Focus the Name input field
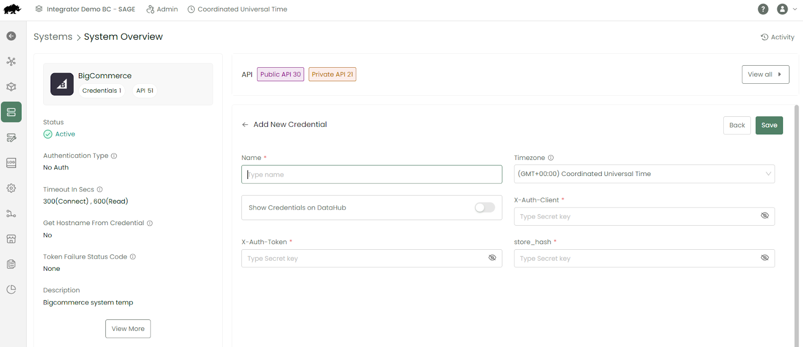Viewport: 803px width, 347px height. (372, 175)
